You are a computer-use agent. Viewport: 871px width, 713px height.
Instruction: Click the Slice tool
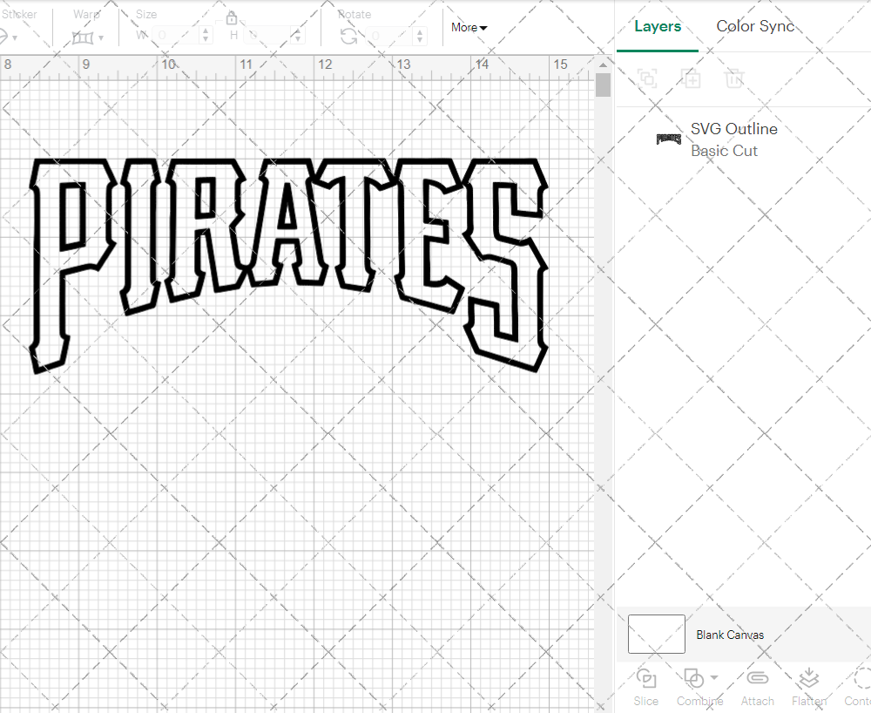tap(646, 687)
